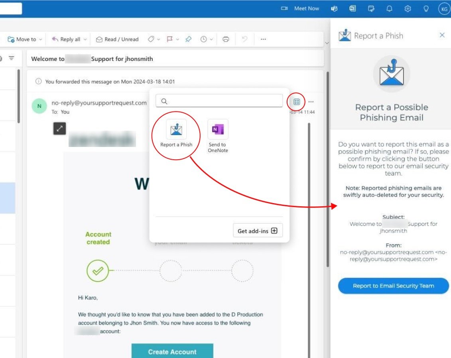Open the more actions menu on the message
451x358 pixels.
tap(311, 102)
